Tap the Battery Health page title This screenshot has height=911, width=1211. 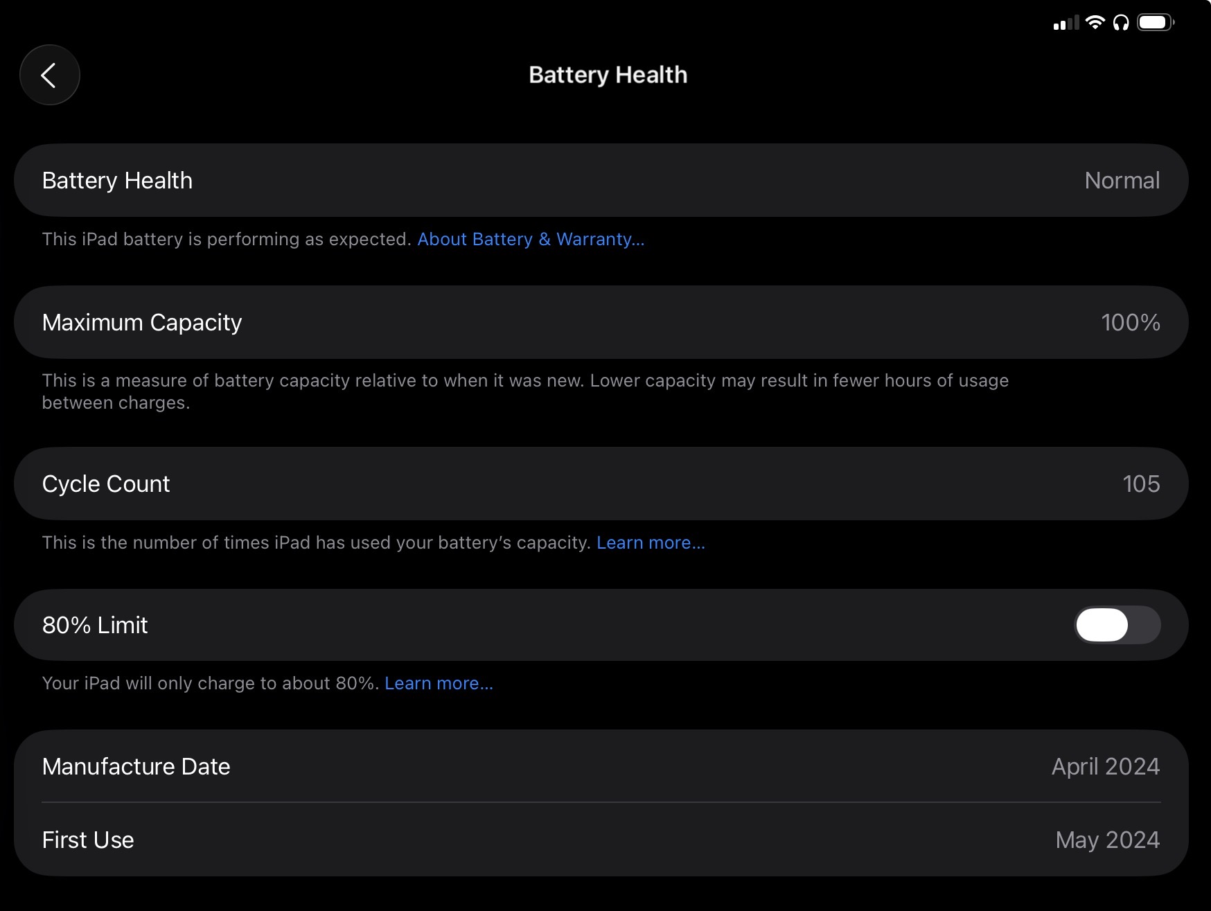click(x=608, y=75)
